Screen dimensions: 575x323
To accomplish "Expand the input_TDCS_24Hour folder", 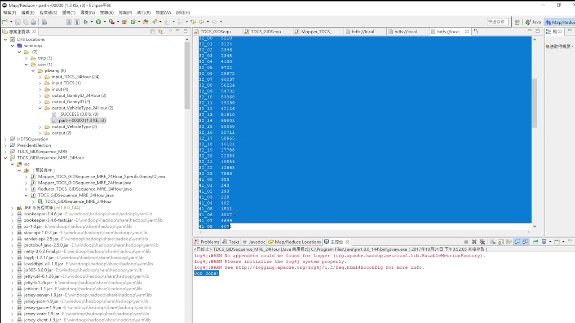I will pos(40,77).
